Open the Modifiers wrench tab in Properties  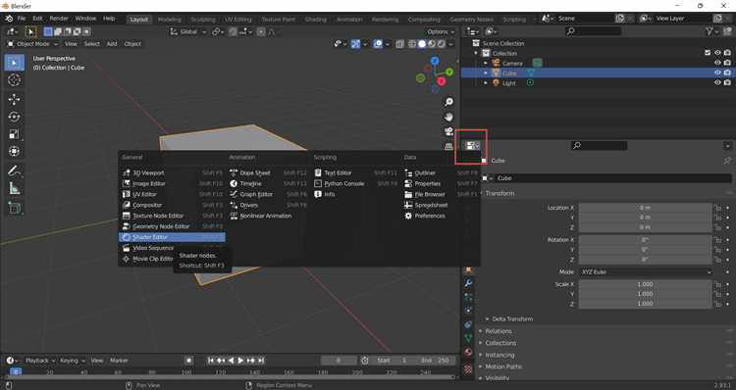click(468, 283)
